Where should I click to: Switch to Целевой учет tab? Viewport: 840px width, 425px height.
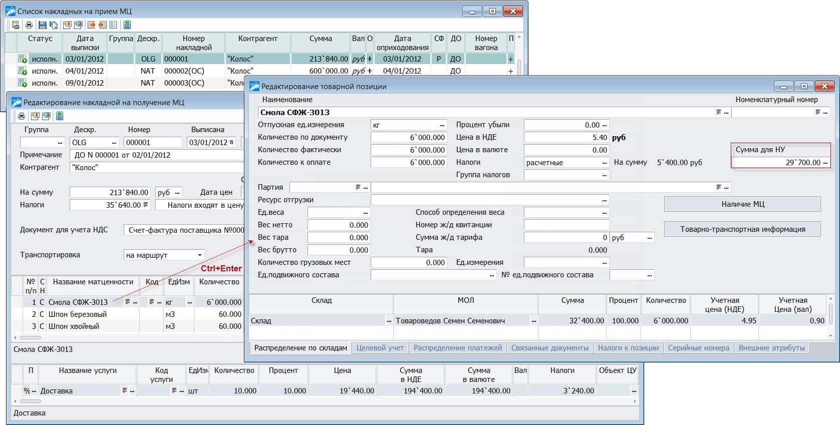point(380,348)
